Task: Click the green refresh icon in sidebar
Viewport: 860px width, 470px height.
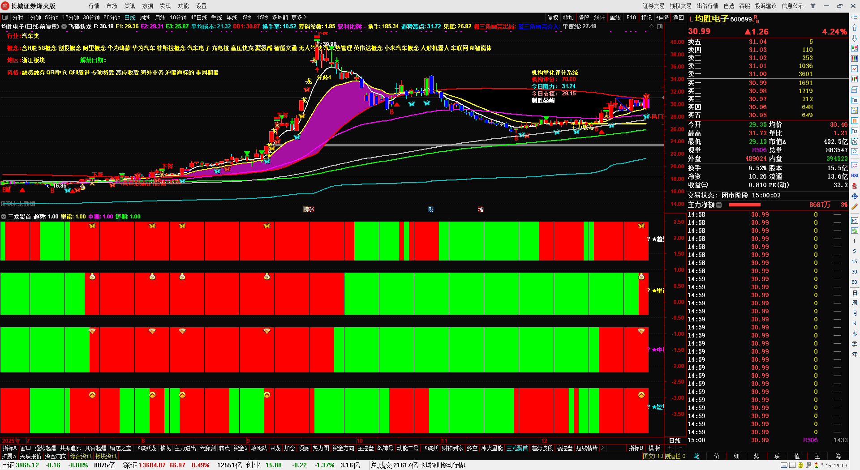Action: click(855, 231)
